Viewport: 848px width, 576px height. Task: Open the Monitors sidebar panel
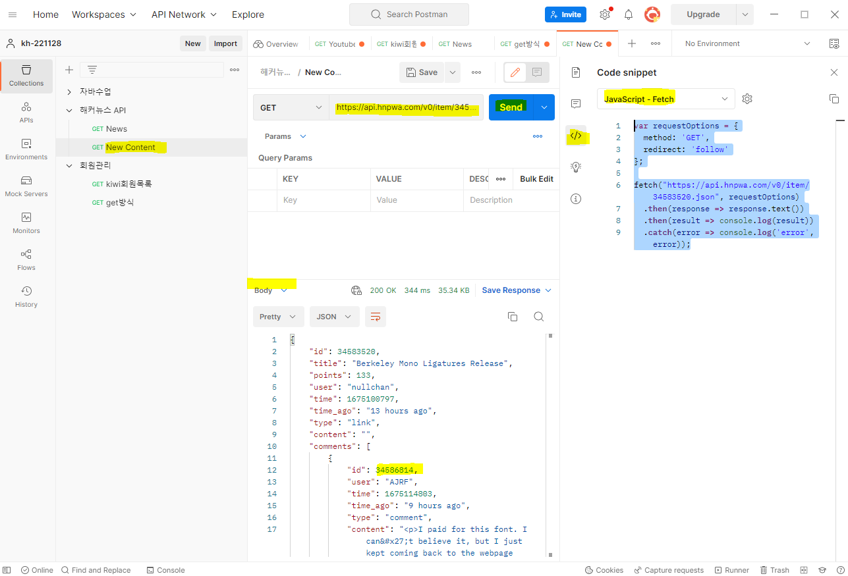(x=26, y=223)
